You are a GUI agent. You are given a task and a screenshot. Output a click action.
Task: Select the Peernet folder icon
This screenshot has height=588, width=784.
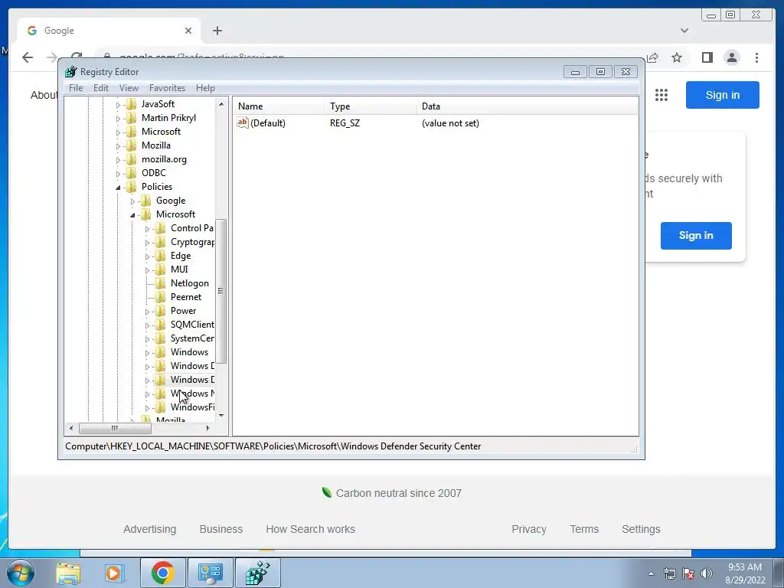[161, 297]
